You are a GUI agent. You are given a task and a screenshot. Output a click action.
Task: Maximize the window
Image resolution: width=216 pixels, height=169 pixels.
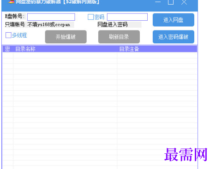tap(171, 2)
